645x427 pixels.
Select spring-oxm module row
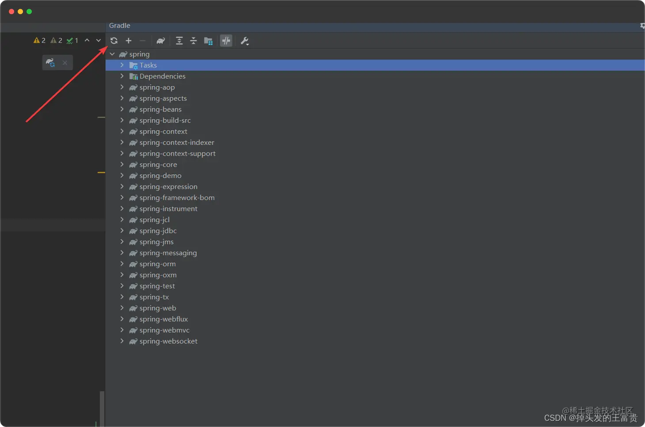pyautogui.click(x=375, y=275)
